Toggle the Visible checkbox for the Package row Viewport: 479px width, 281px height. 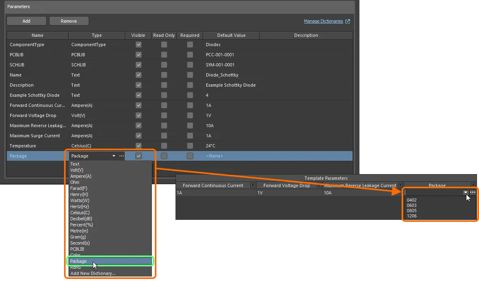(138, 155)
